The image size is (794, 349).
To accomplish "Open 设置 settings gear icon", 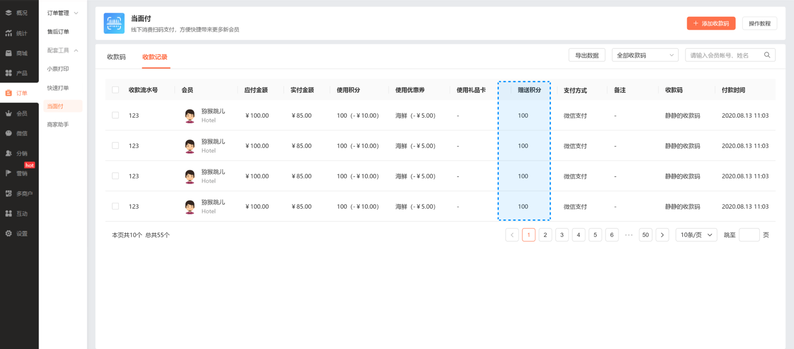I will pyautogui.click(x=9, y=234).
